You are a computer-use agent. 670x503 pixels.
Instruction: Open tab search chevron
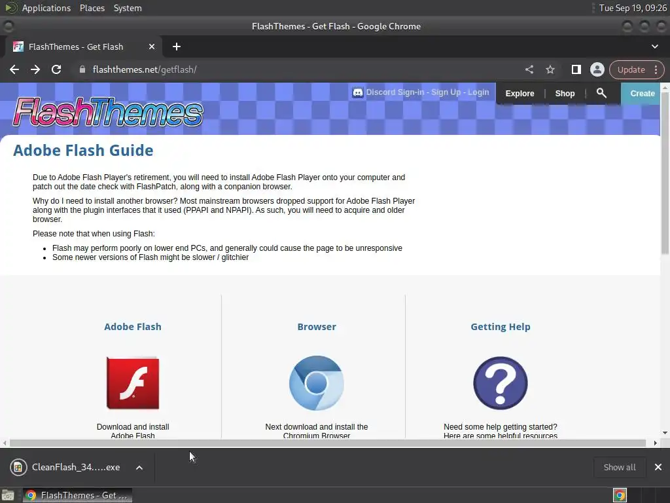tap(654, 47)
